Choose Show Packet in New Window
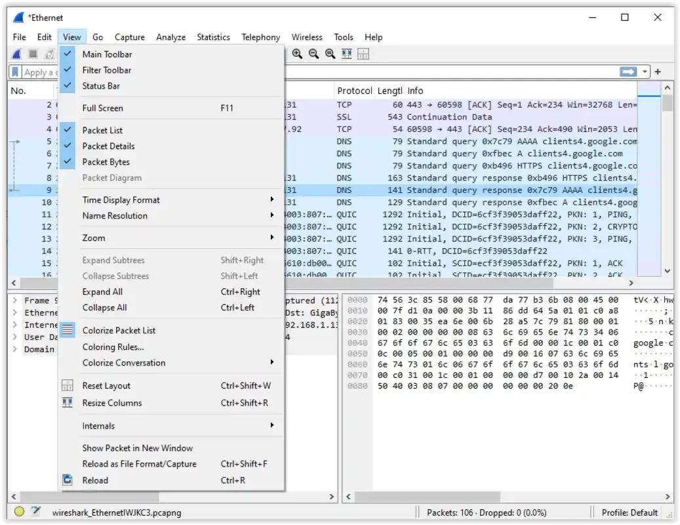 (171, 448)
